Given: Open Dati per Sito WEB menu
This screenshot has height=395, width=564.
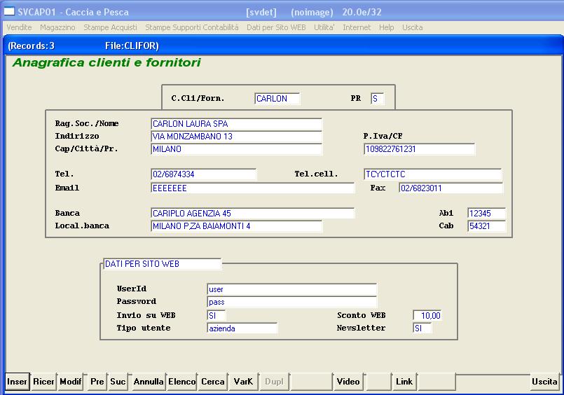Looking at the screenshot, I should pos(276,27).
